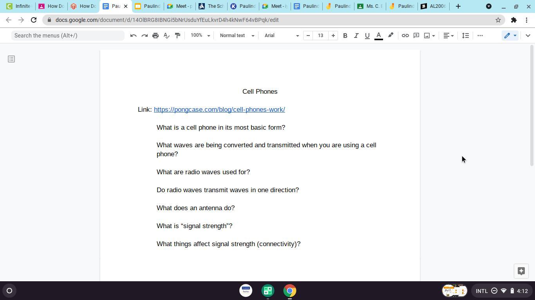Switch to The Sch tab
The image size is (535, 300).
(211, 6)
